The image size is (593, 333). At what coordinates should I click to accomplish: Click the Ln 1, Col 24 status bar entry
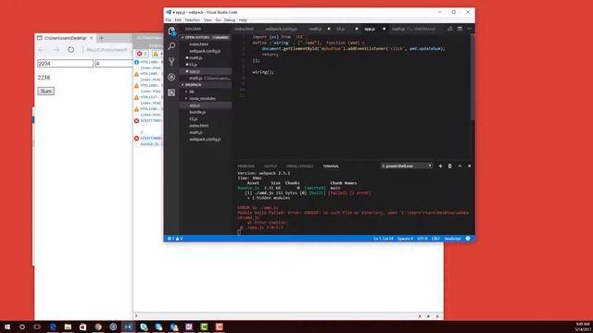tap(384, 239)
